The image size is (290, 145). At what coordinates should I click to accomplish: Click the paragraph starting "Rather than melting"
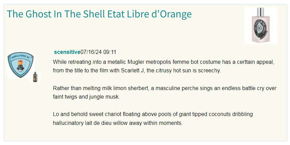point(164,92)
